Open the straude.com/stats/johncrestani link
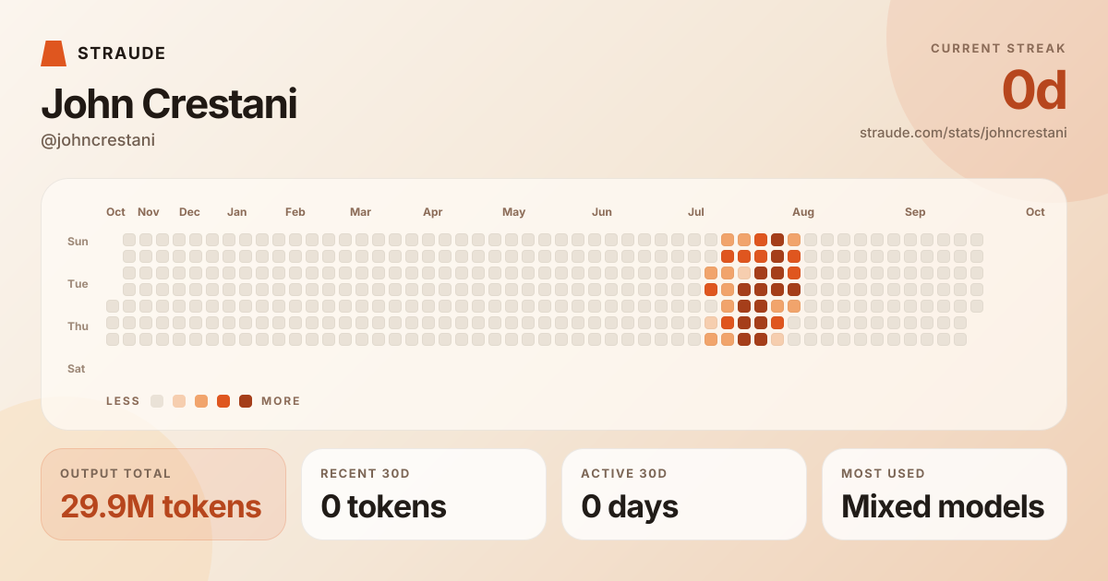This screenshot has width=1108, height=581. (x=963, y=133)
